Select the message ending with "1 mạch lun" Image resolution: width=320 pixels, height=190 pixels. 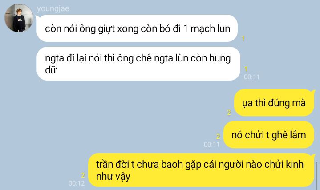[137, 28]
